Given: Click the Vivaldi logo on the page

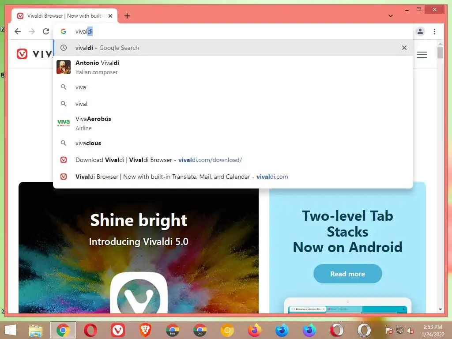Looking at the screenshot, I should [34, 54].
